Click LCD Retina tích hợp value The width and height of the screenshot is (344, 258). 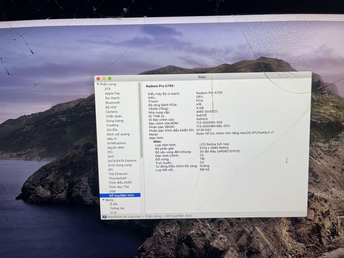click(214, 144)
